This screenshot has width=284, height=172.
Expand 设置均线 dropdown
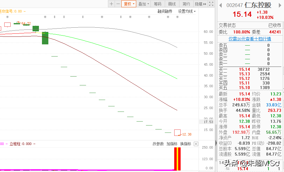tap(187, 11)
